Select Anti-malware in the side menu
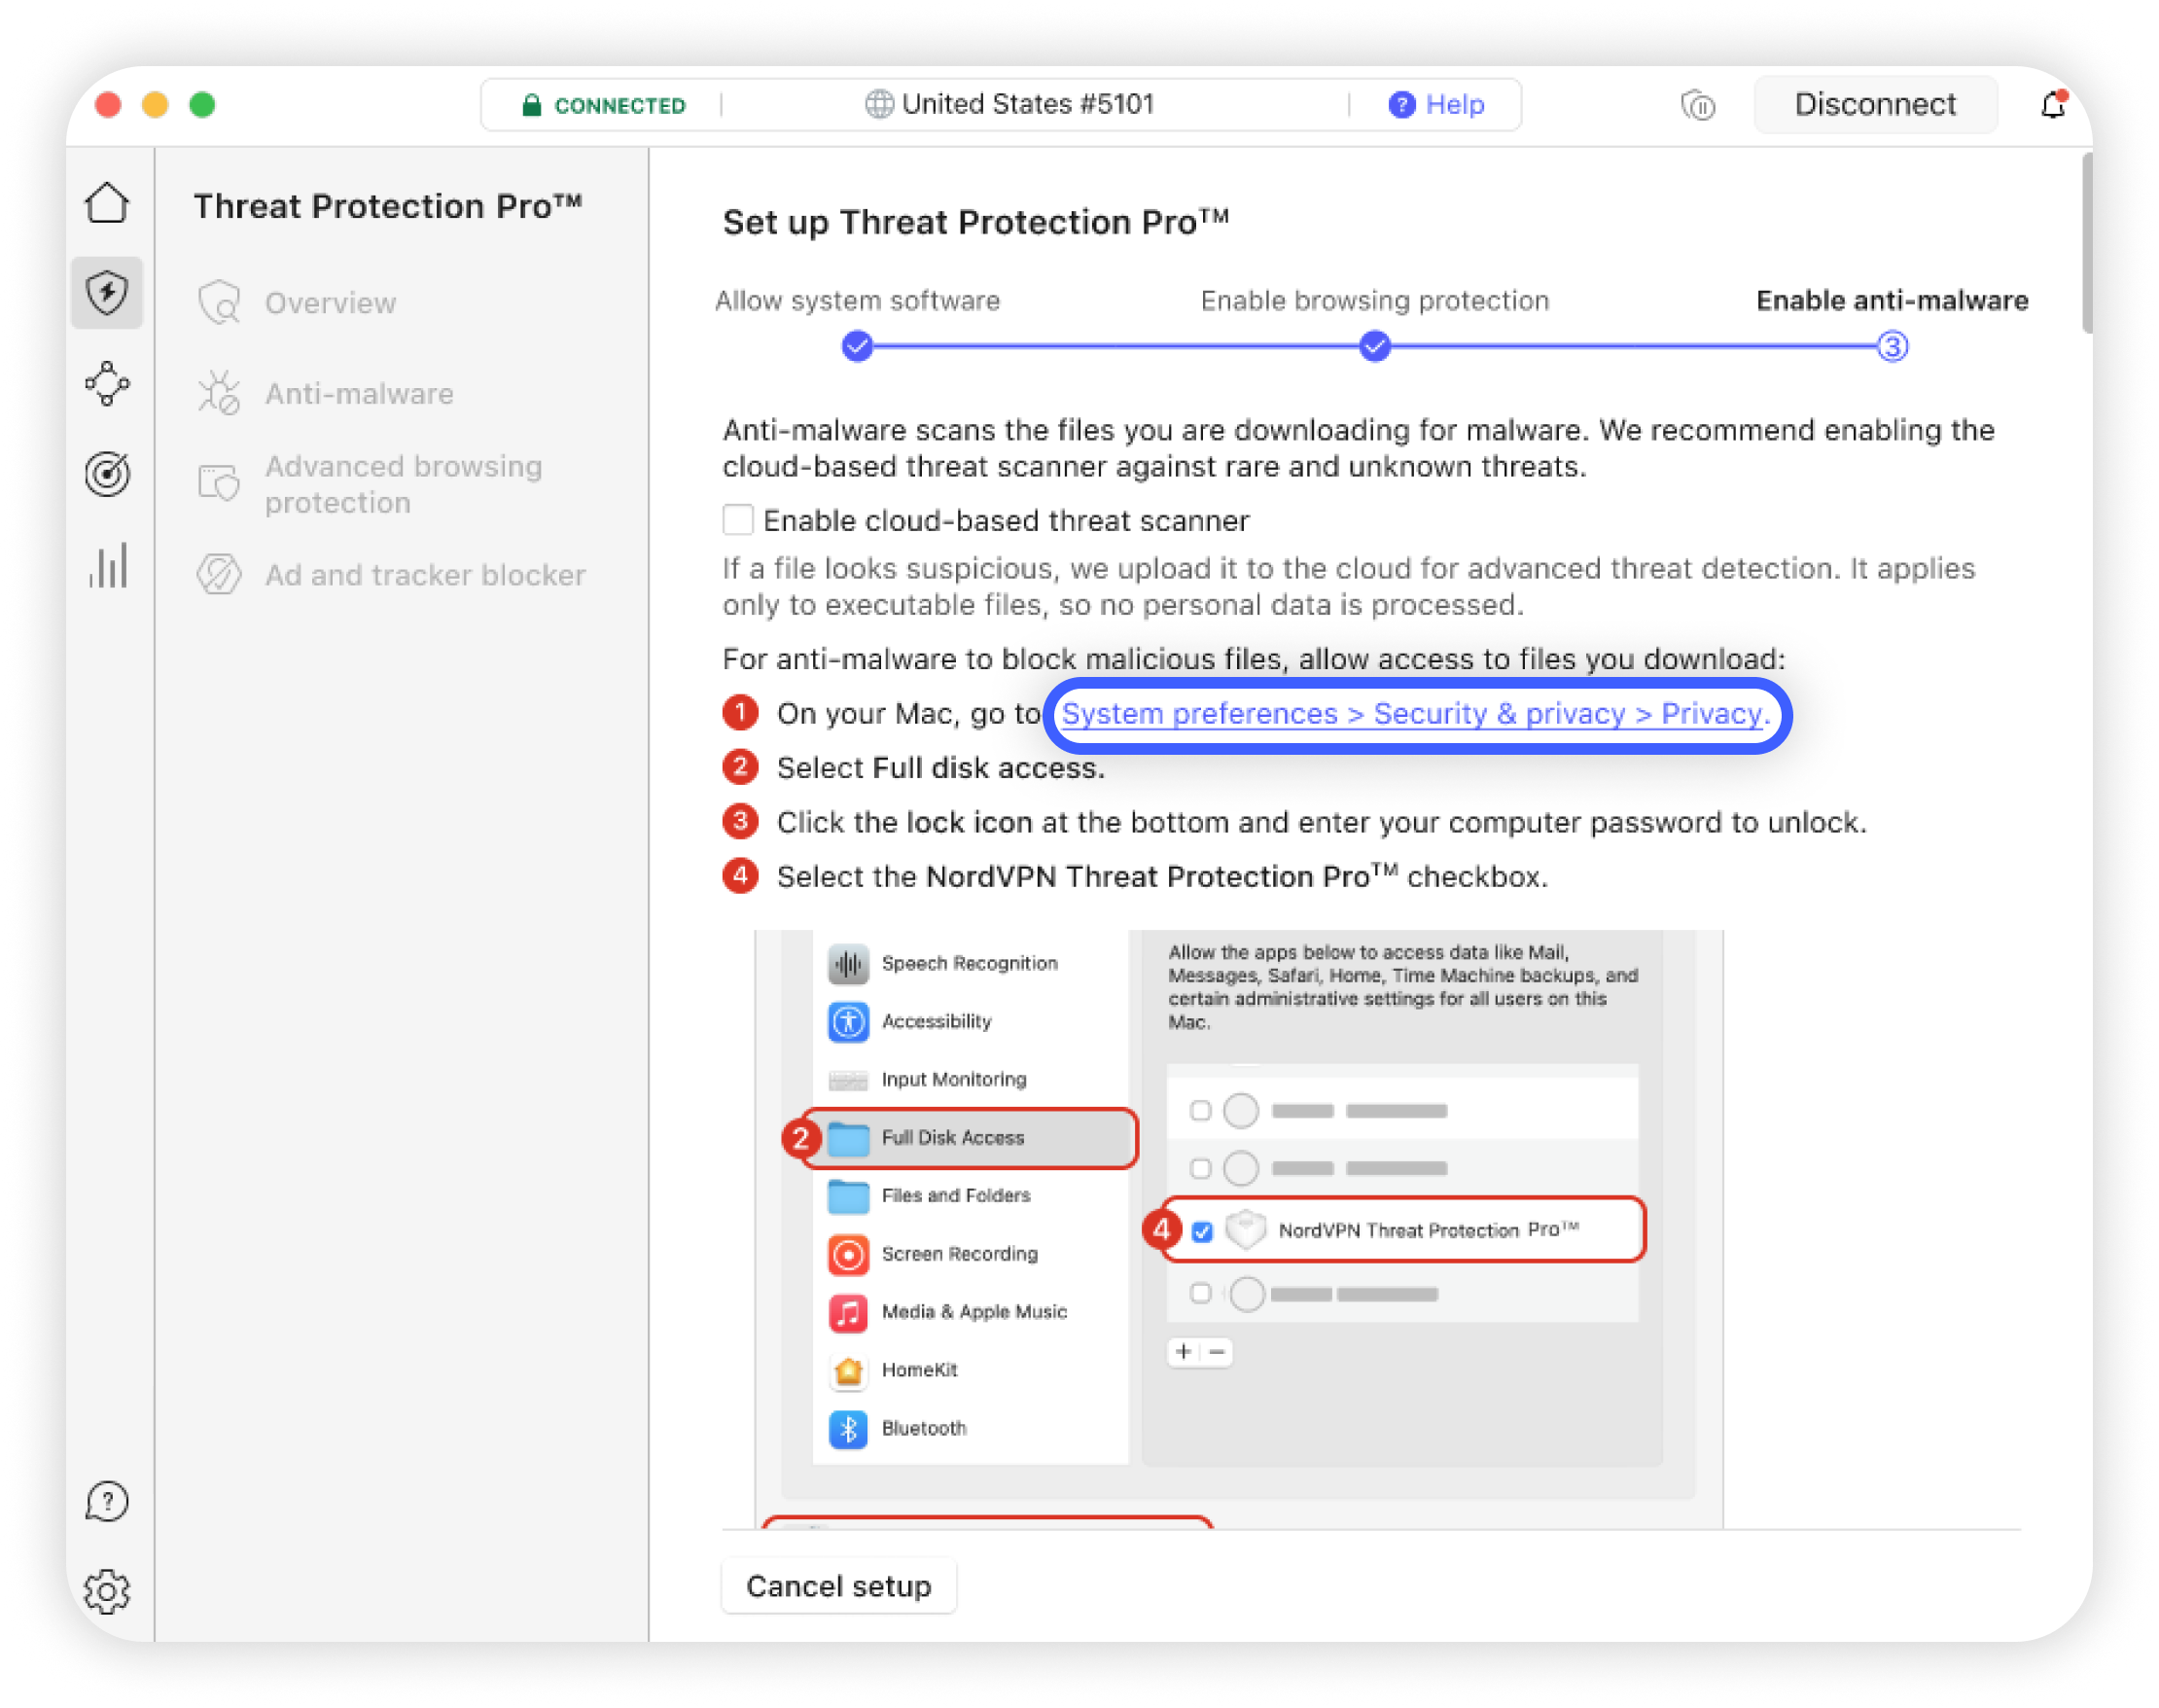The width and height of the screenshot is (2159, 1708). pyautogui.click(x=359, y=394)
